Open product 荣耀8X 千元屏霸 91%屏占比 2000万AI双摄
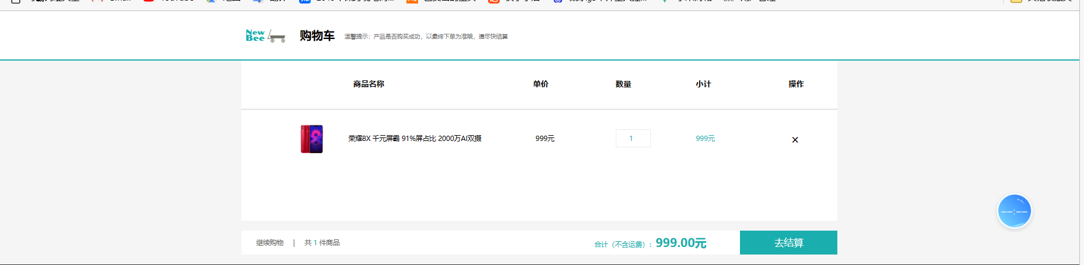The image size is (1084, 265). coord(415,139)
